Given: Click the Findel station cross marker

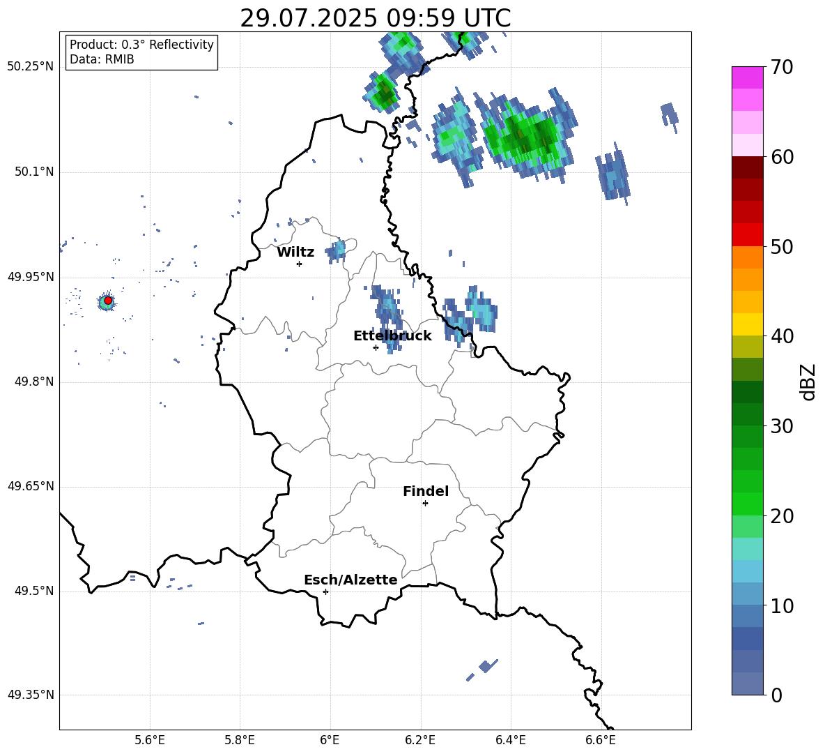Looking at the screenshot, I should 425,503.
